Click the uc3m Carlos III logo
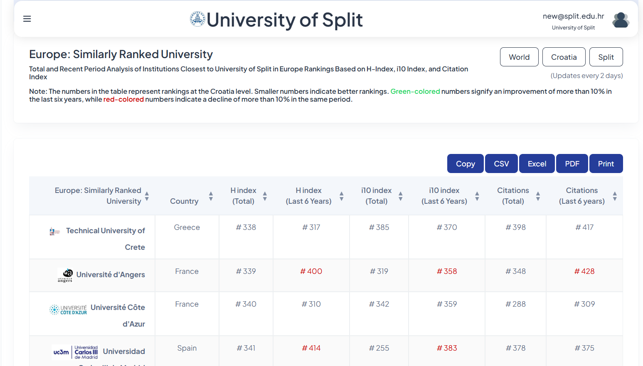This screenshot has height=366, width=643. click(75, 352)
